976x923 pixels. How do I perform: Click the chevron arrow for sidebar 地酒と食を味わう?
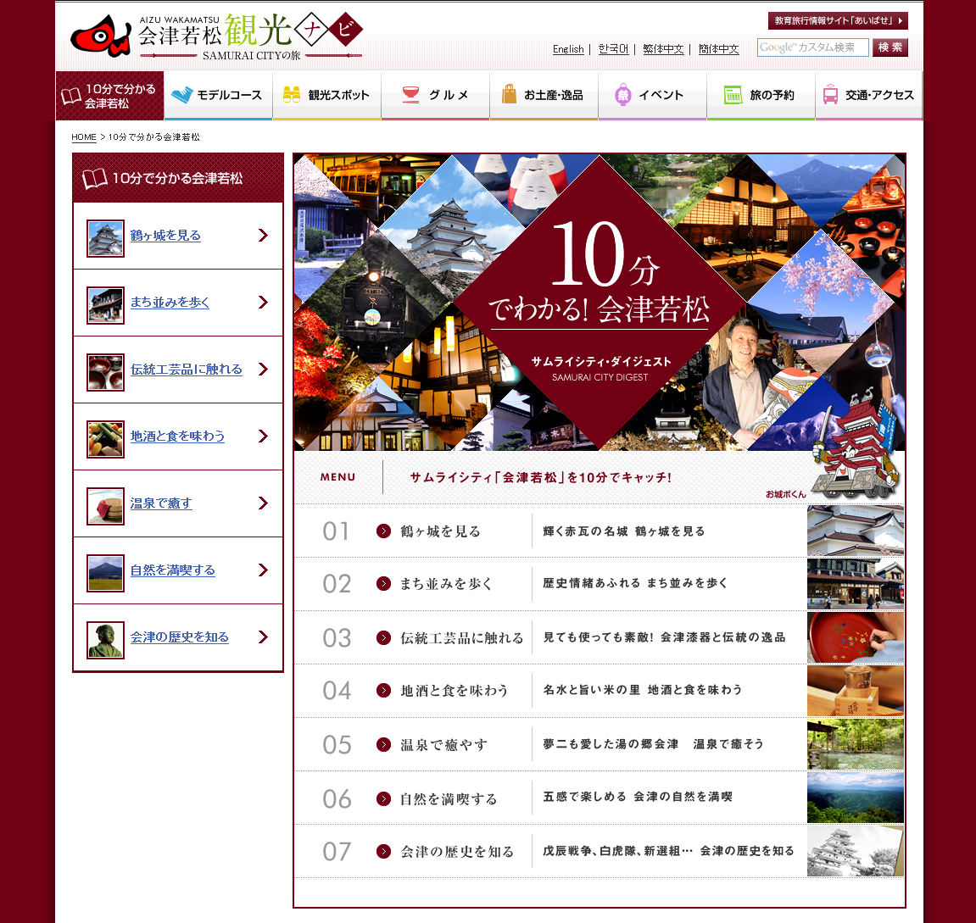pos(264,436)
